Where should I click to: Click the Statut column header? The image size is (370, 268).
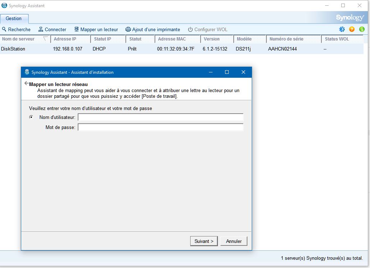pyautogui.click(x=140, y=39)
